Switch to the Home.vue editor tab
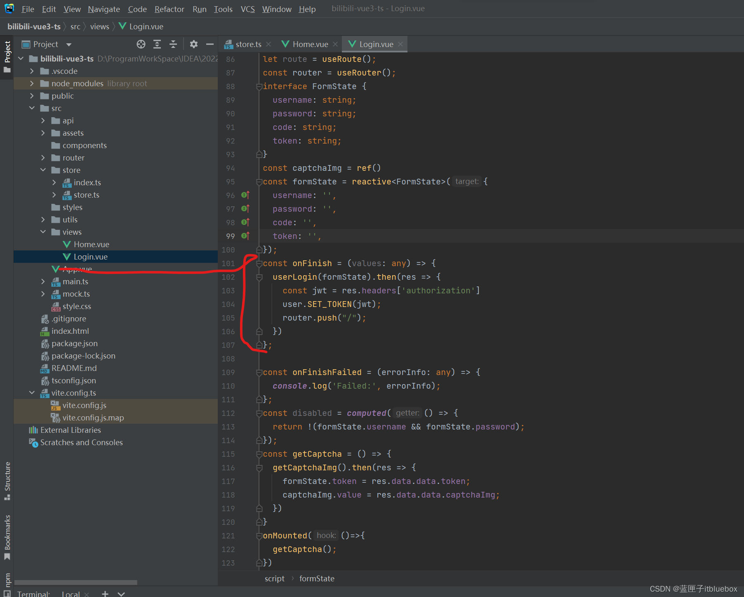744x597 pixels. pos(310,44)
